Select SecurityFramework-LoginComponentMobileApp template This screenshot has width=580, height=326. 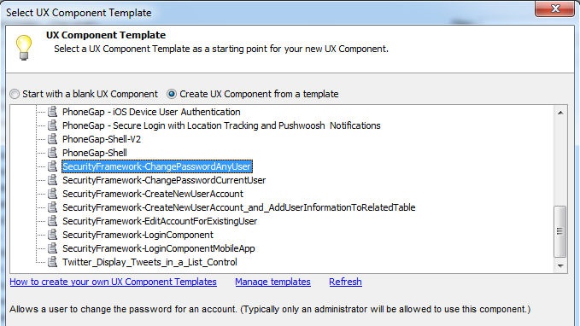click(159, 248)
